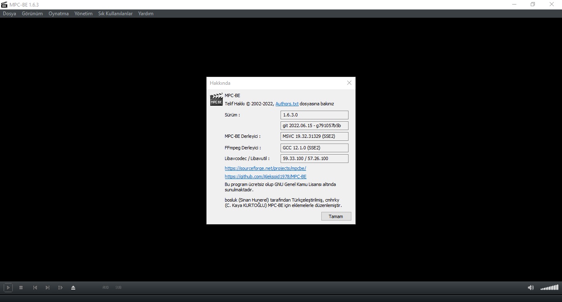Close the MPC-BE 1.6.3 main window
Image resolution: width=562 pixels, height=302 pixels.
552,5
